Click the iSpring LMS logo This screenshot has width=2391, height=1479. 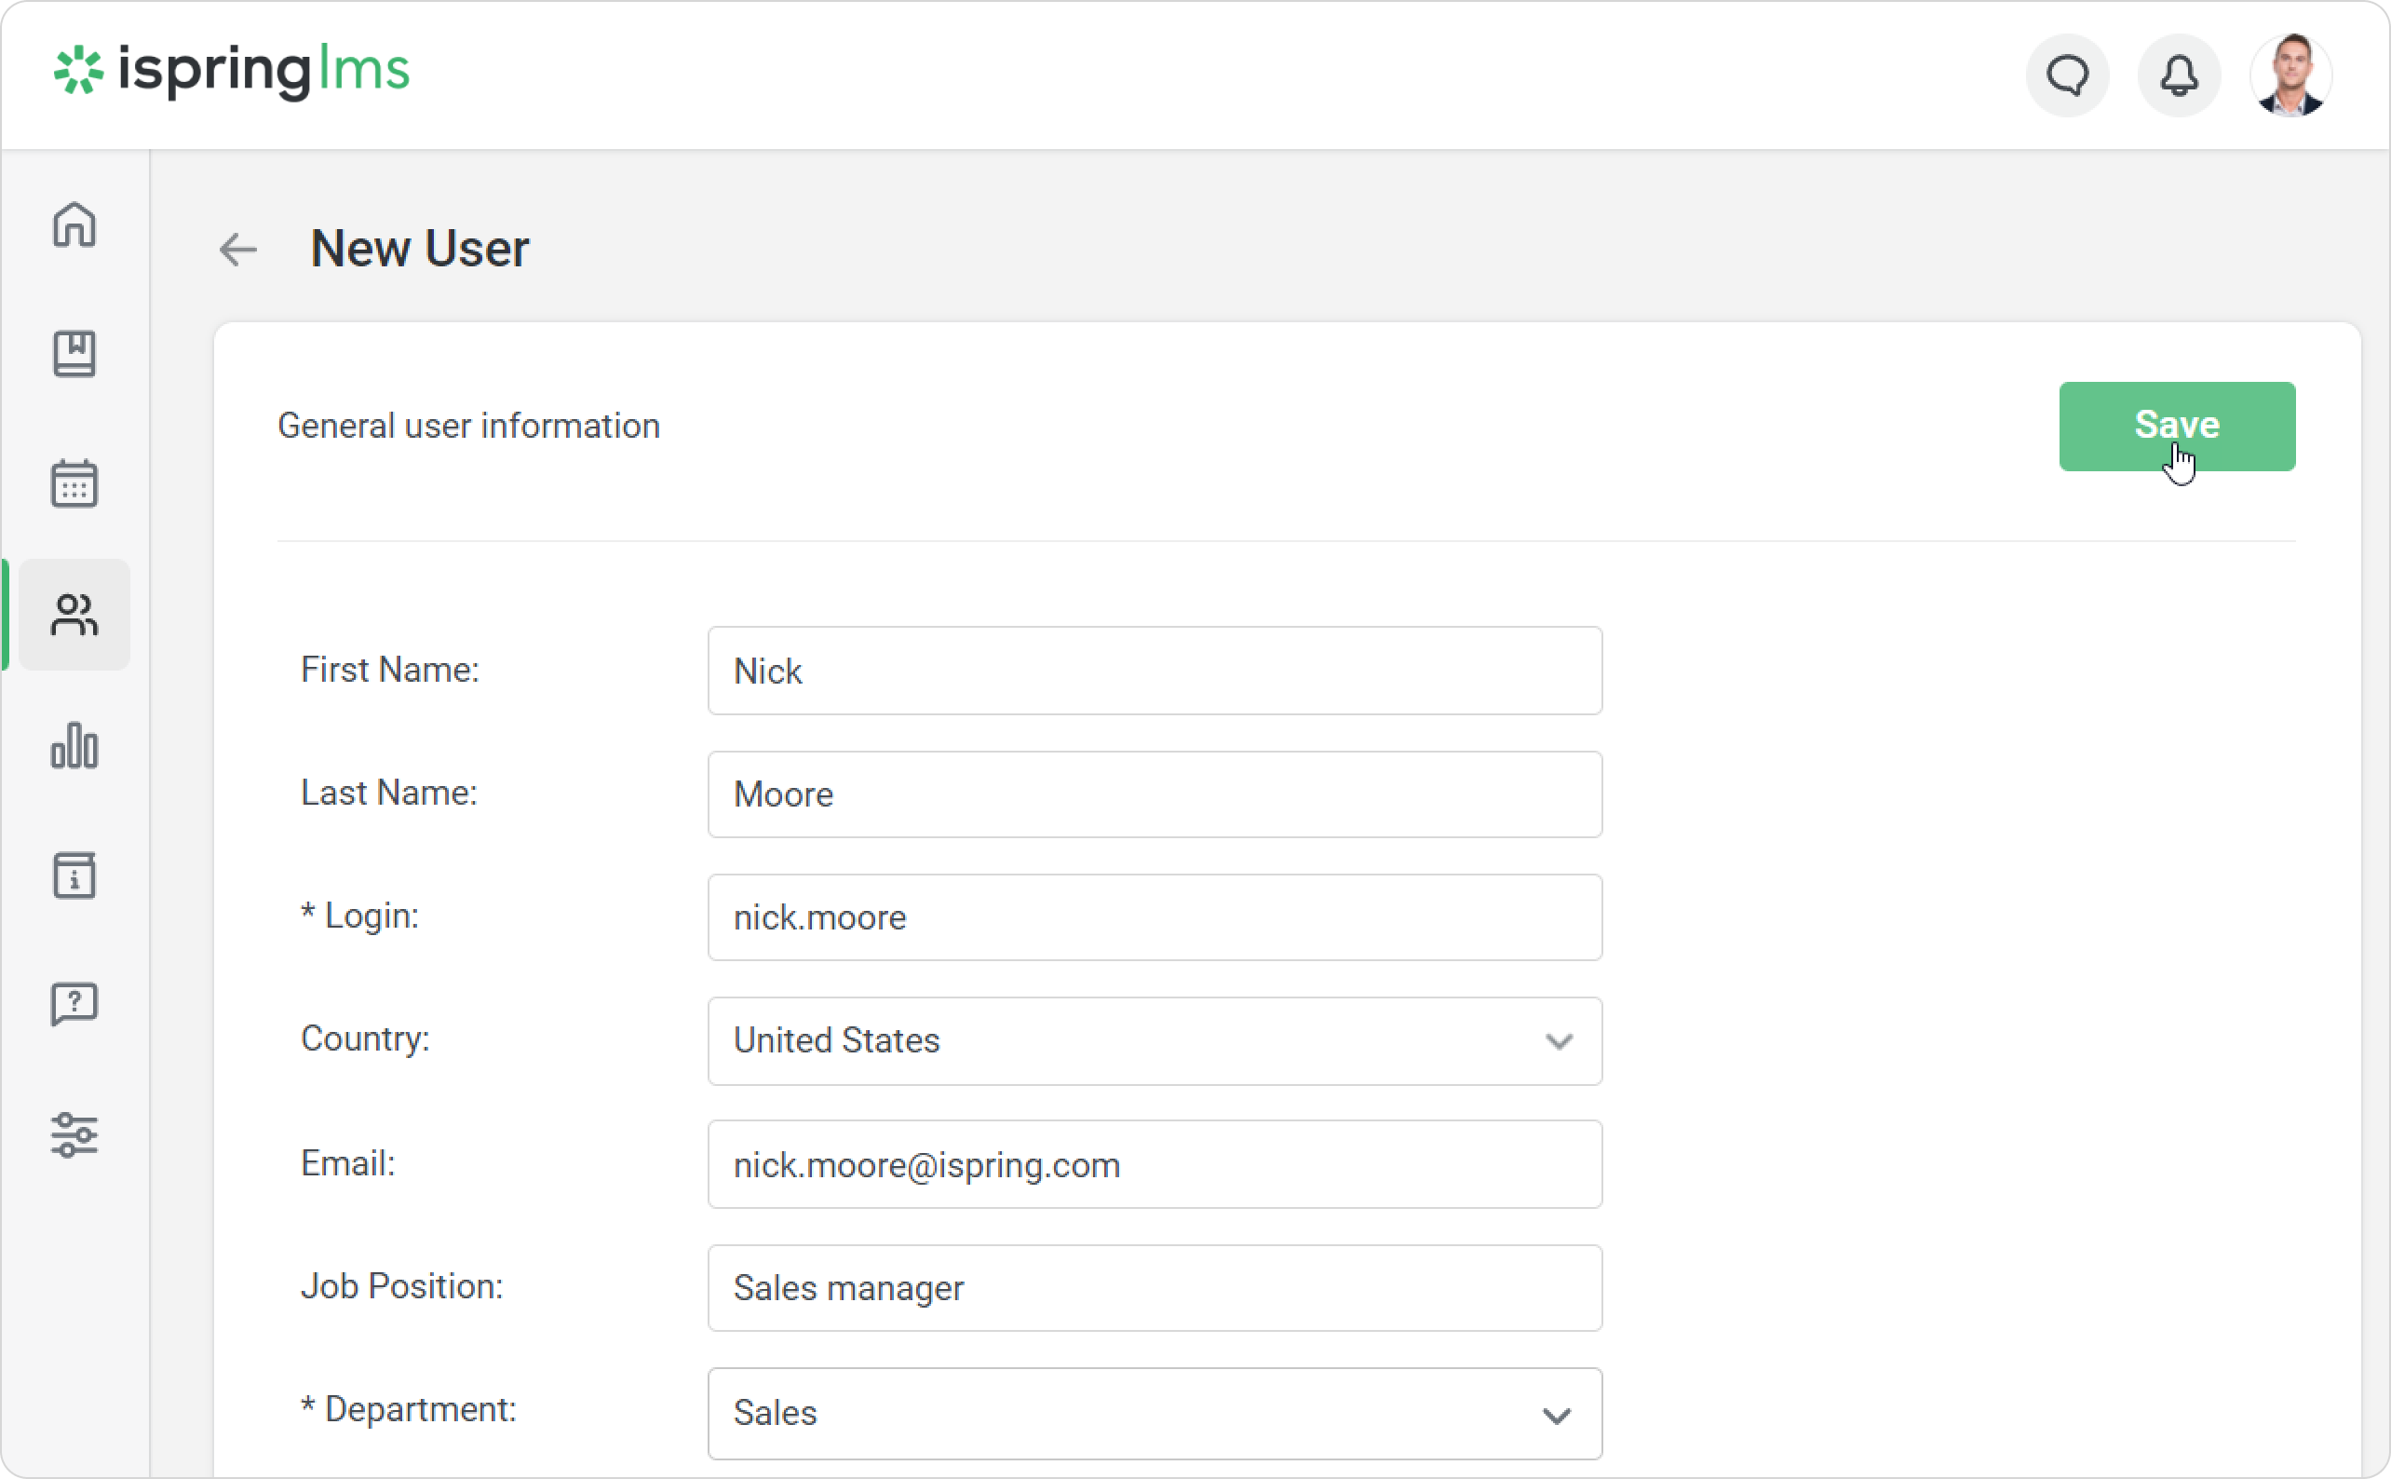click(x=232, y=71)
